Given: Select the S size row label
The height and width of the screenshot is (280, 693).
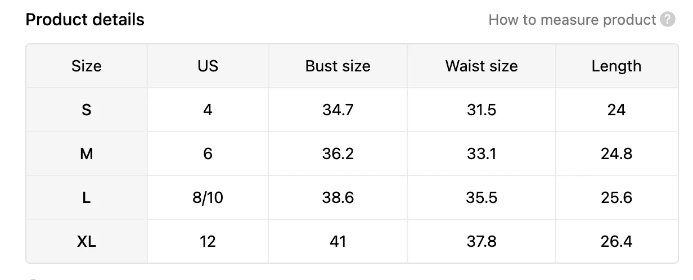Looking at the screenshot, I should pyautogui.click(x=87, y=110).
